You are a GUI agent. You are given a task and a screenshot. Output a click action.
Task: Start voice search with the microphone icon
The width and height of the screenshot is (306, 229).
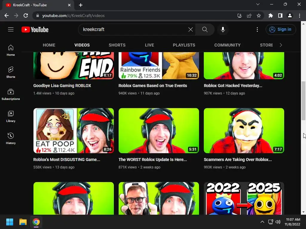223,30
